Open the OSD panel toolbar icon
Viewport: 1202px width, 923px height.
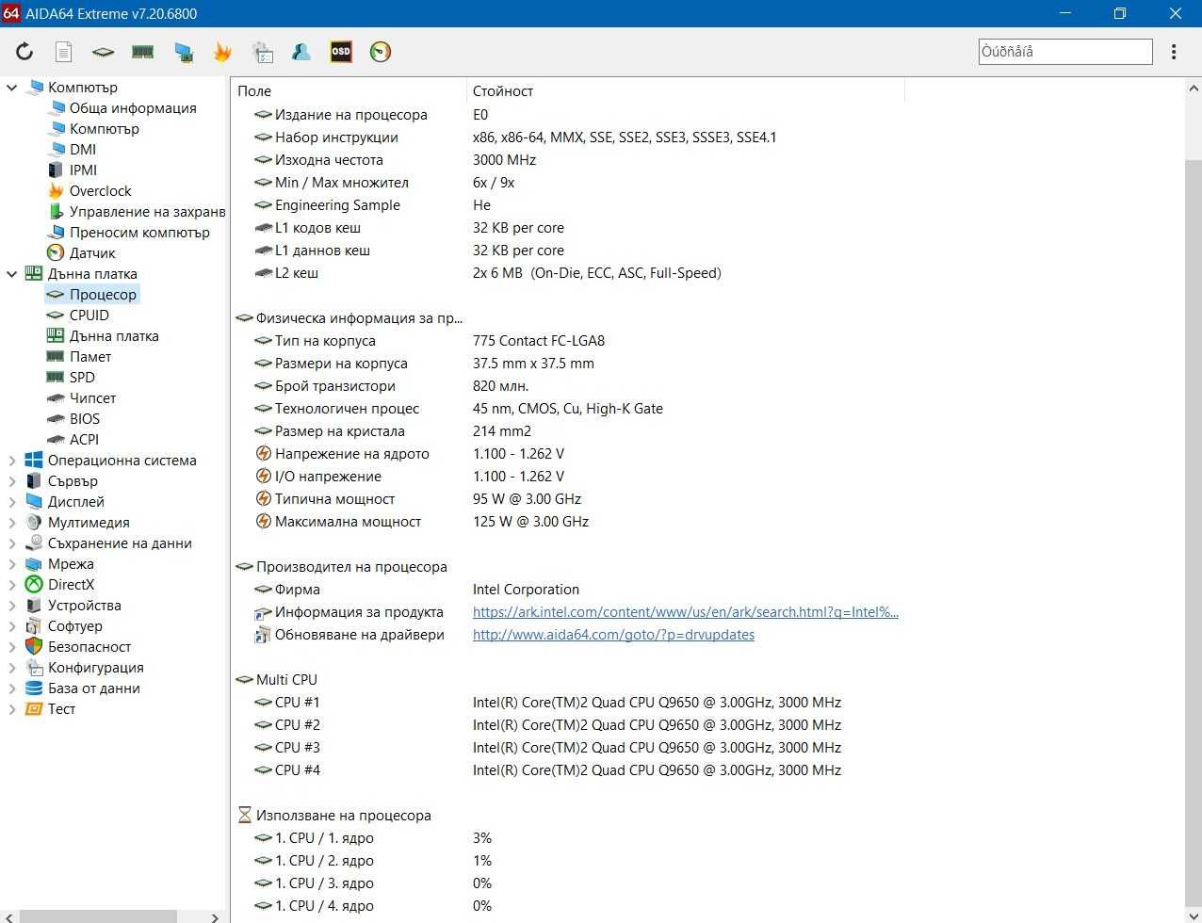pos(341,52)
